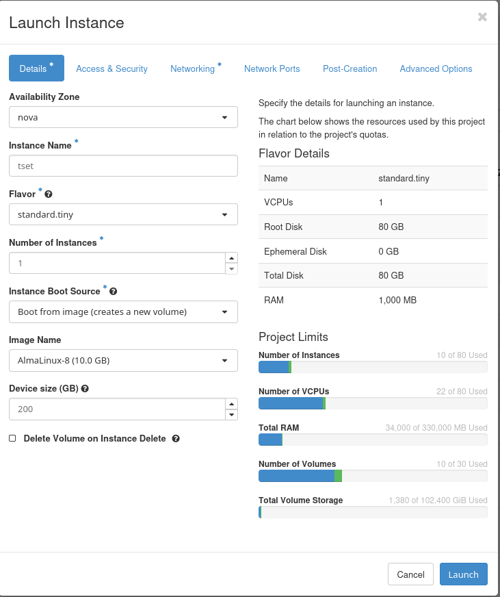Screen dimensions: 500x597
Task: Switch to the Access & Security tab
Action: 111,68
